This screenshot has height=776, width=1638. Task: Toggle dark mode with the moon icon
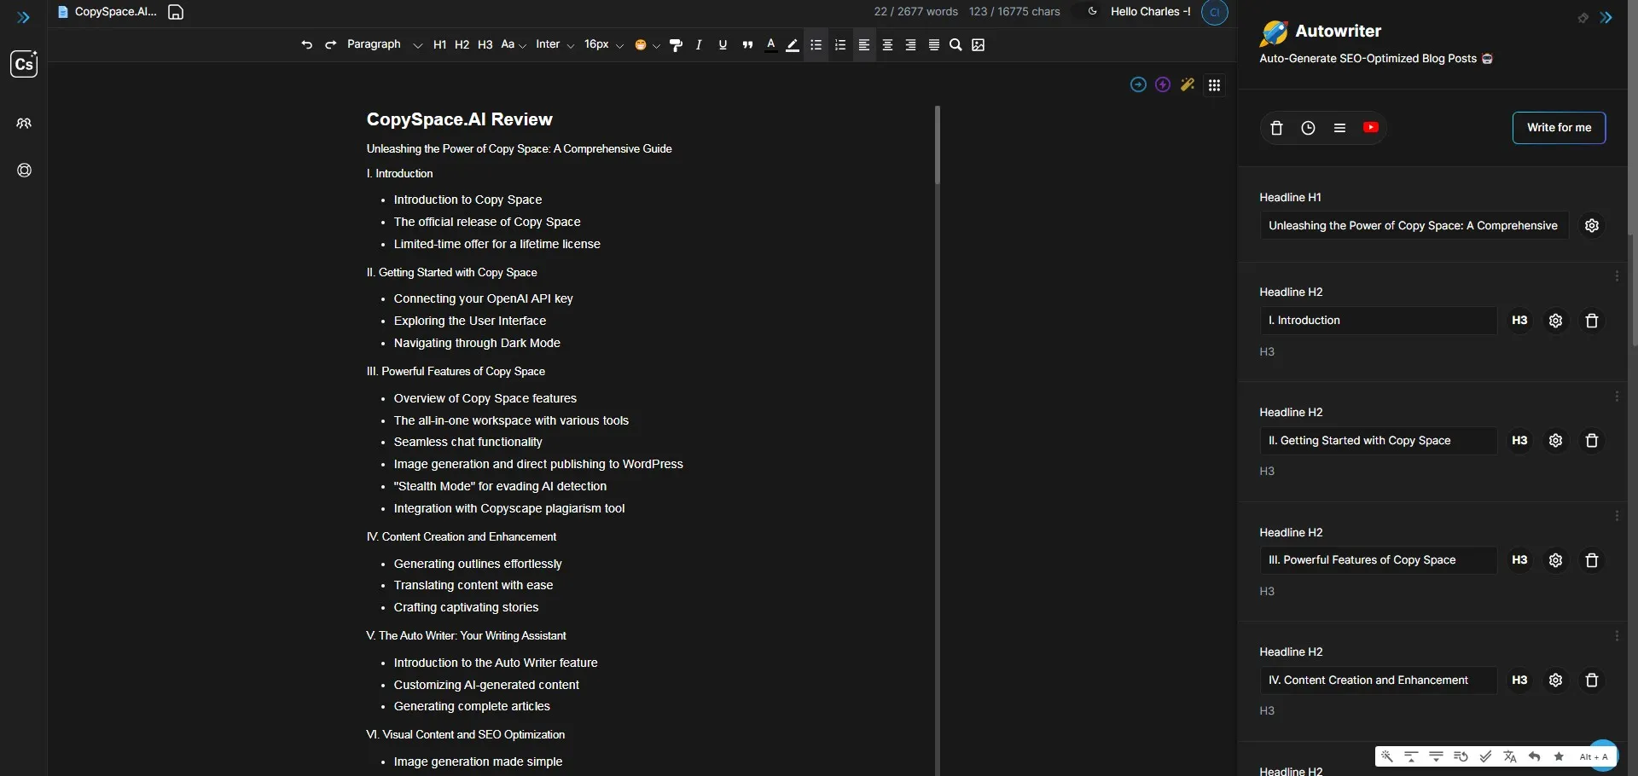1092,12
